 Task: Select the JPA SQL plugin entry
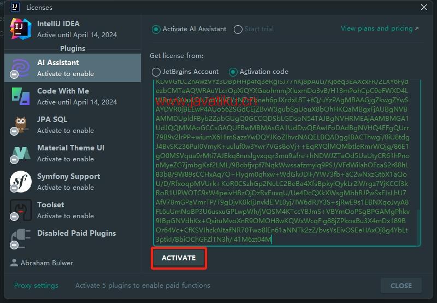coord(73,125)
